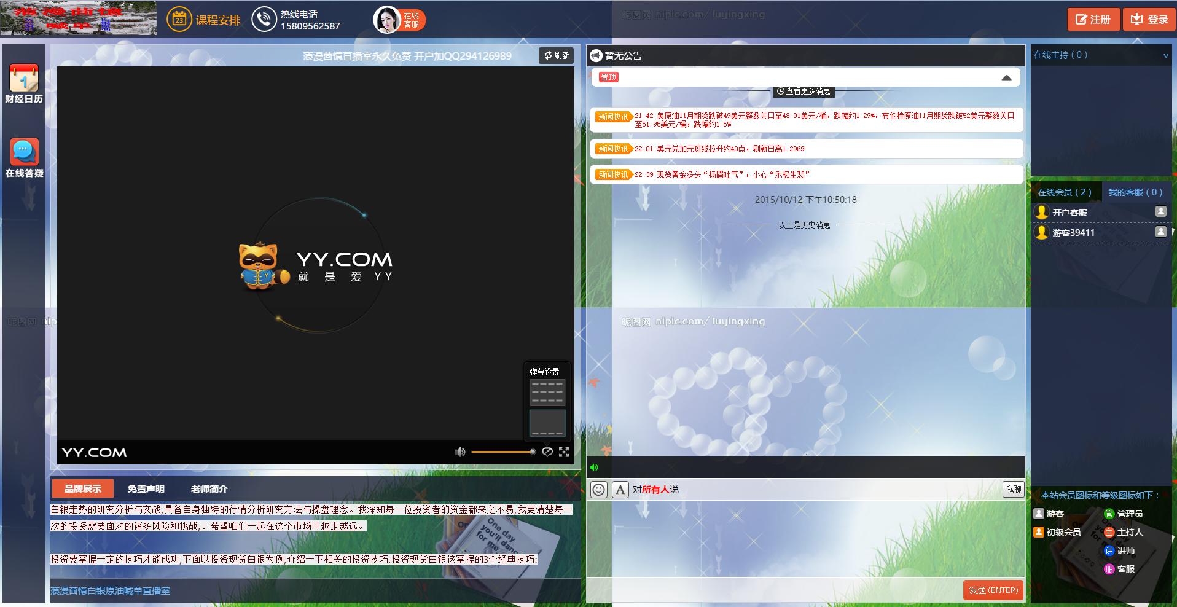
Task: Adjust the video volume slider
Action: (503, 452)
